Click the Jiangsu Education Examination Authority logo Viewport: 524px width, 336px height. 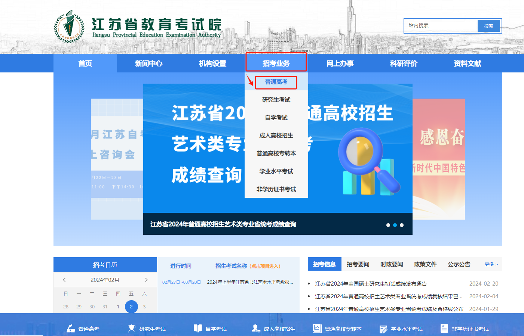[137, 27]
